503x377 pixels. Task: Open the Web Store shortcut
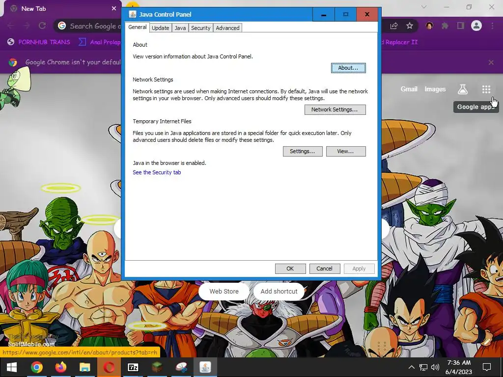(224, 292)
